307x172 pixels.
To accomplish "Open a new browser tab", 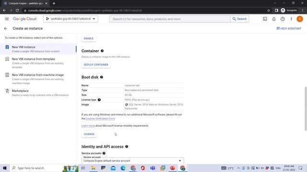I will click(54, 3).
